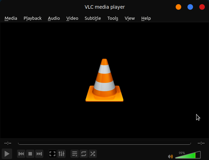Adjust the green volume slider
This screenshot has height=160, width=209.
click(187, 155)
